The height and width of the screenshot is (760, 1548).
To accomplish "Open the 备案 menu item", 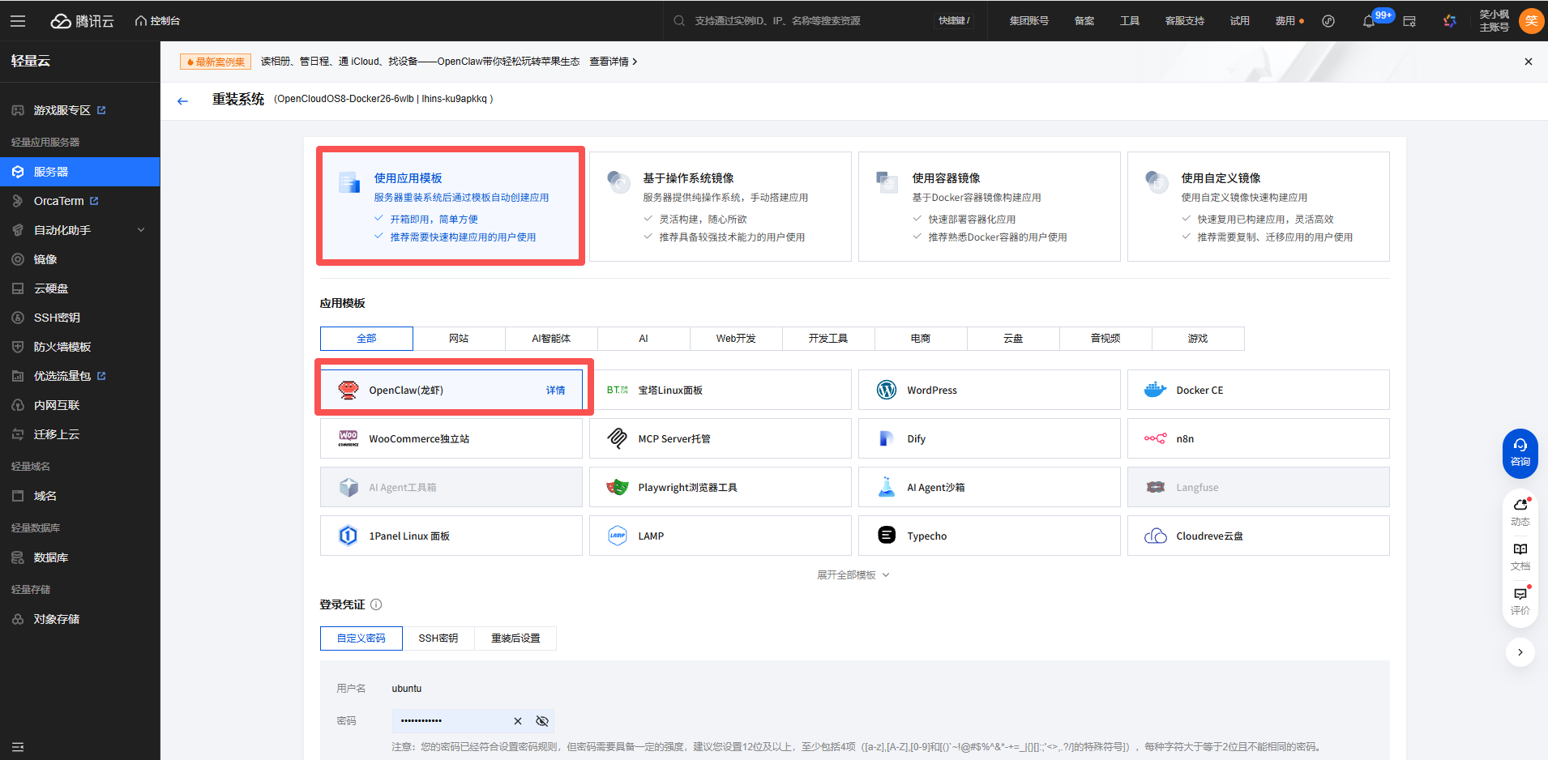I will click(1084, 21).
